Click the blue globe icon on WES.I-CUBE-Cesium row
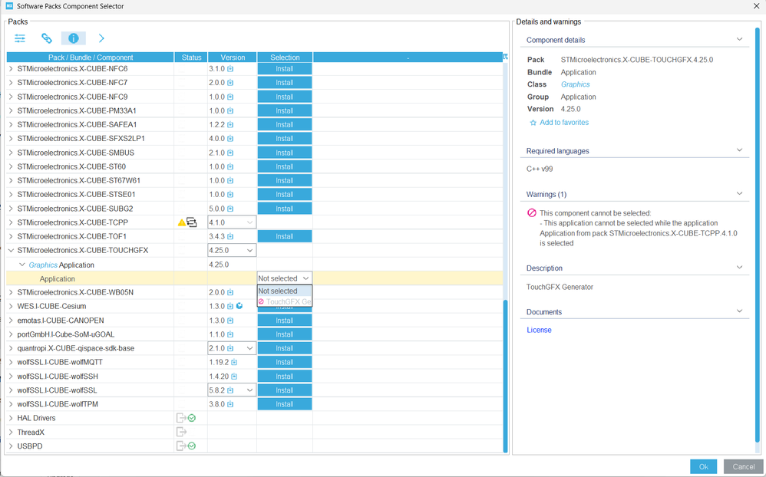This screenshot has height=477, width=766. (x=239, y=306)
